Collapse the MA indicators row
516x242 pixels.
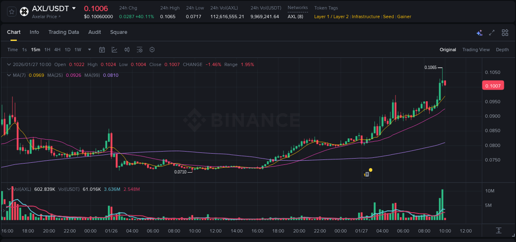pos(9,75)
